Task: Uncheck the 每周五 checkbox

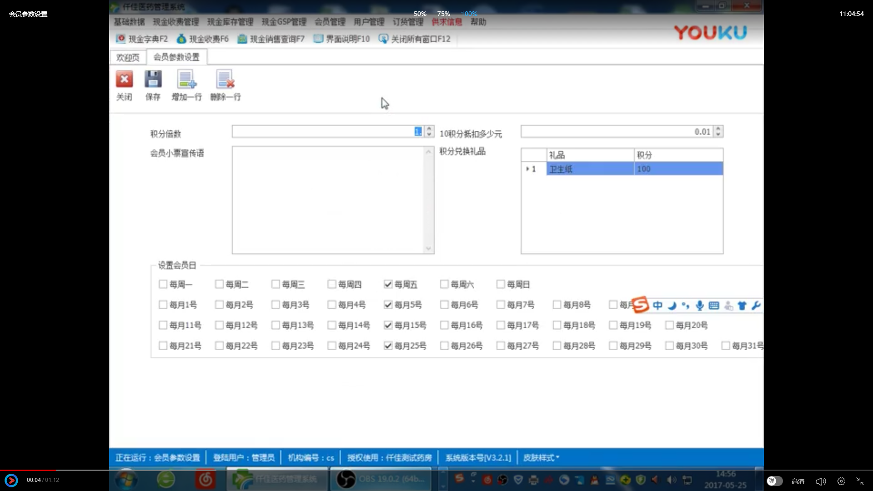Action: [x=388, y=284]
